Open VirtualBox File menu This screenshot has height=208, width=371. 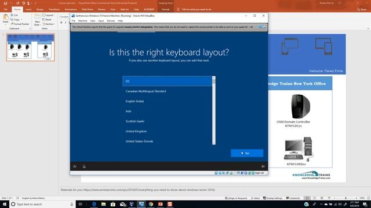point(74,21)
